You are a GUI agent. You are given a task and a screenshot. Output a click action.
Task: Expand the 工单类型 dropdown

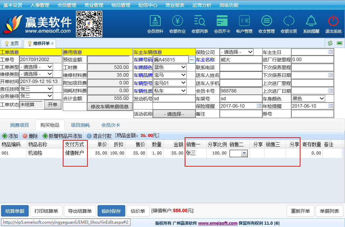pyautogui.click(x=50, y=67)
